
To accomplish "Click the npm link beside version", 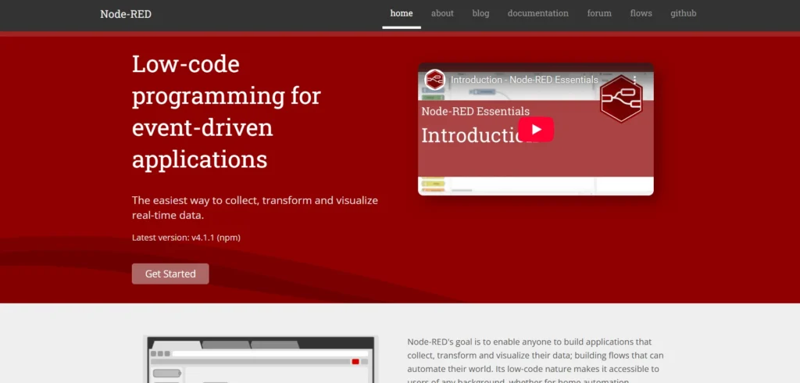I will [x=229, y=238].
